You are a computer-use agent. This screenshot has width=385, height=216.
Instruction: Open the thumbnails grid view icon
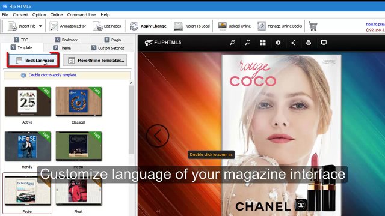[x=263, y=43]
